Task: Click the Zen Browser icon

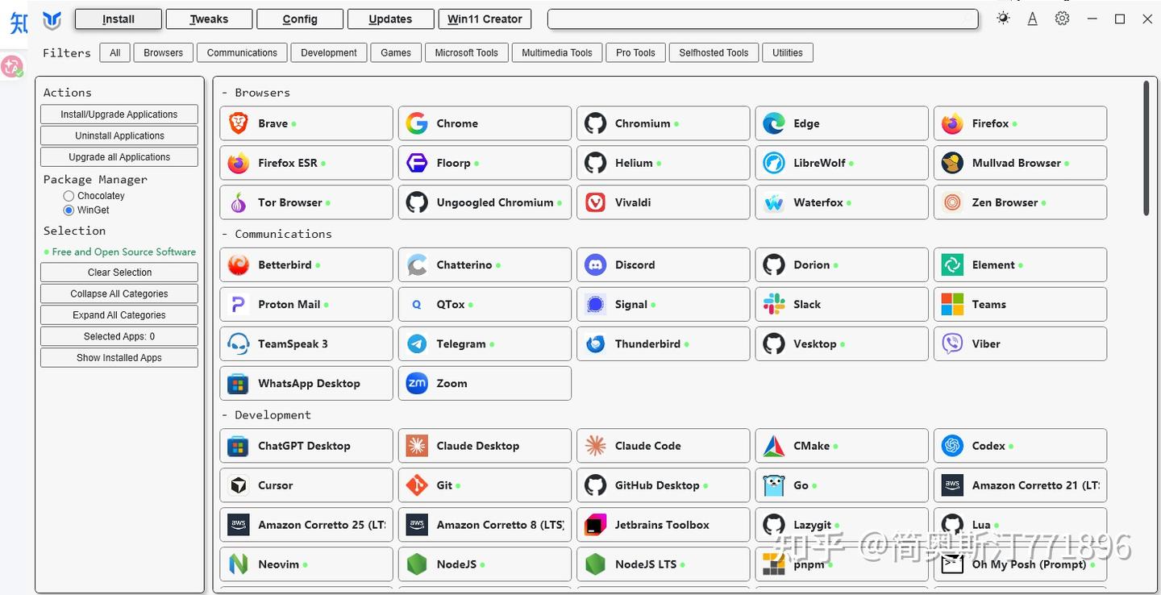Action: (x=952, y=202)
